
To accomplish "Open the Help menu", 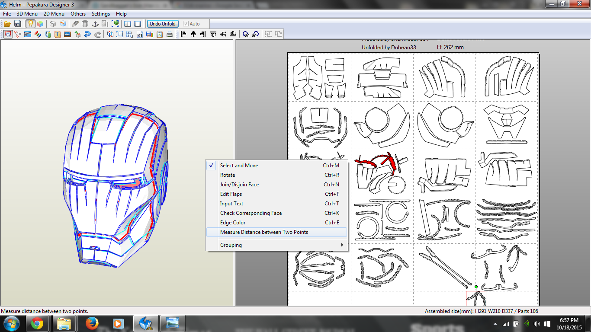I will 121,14.
